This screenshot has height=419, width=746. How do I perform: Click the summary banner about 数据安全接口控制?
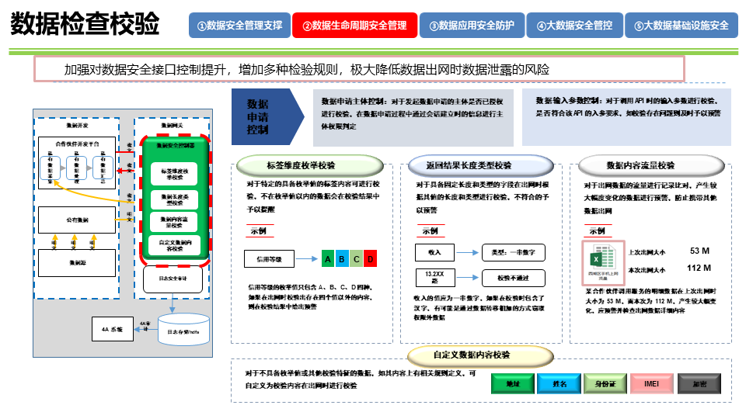tap(359, 69)
